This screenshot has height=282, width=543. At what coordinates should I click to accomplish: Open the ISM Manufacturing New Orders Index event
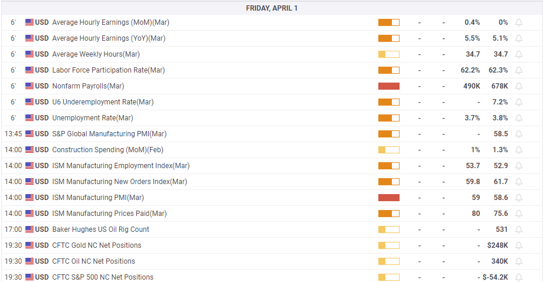[x=119, y=182]
